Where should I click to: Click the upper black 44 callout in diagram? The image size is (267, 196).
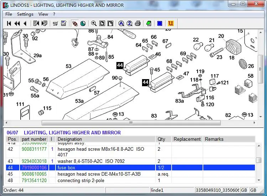tap(120, 65)
